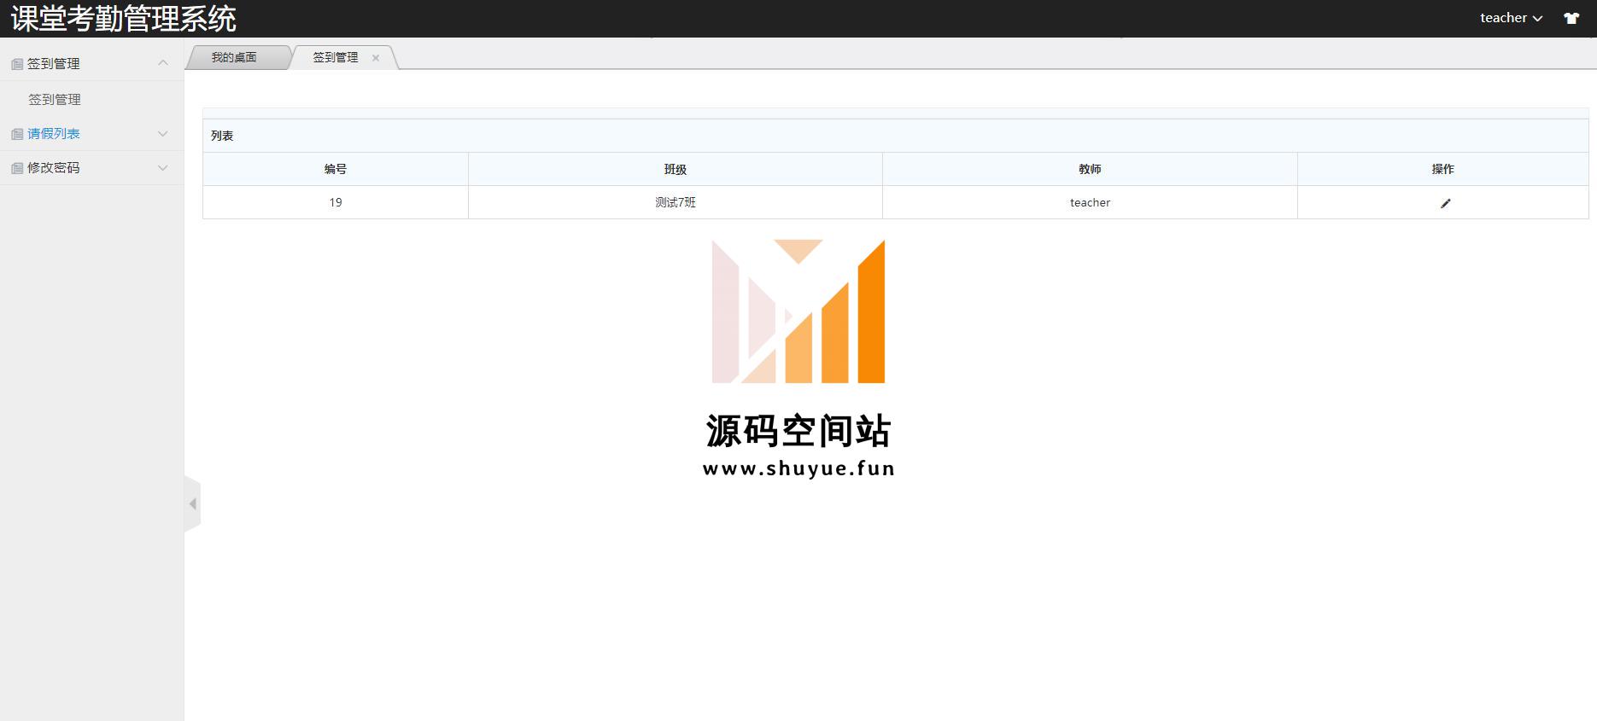Open the 请假列表 sidebar menu

(54, 134)
